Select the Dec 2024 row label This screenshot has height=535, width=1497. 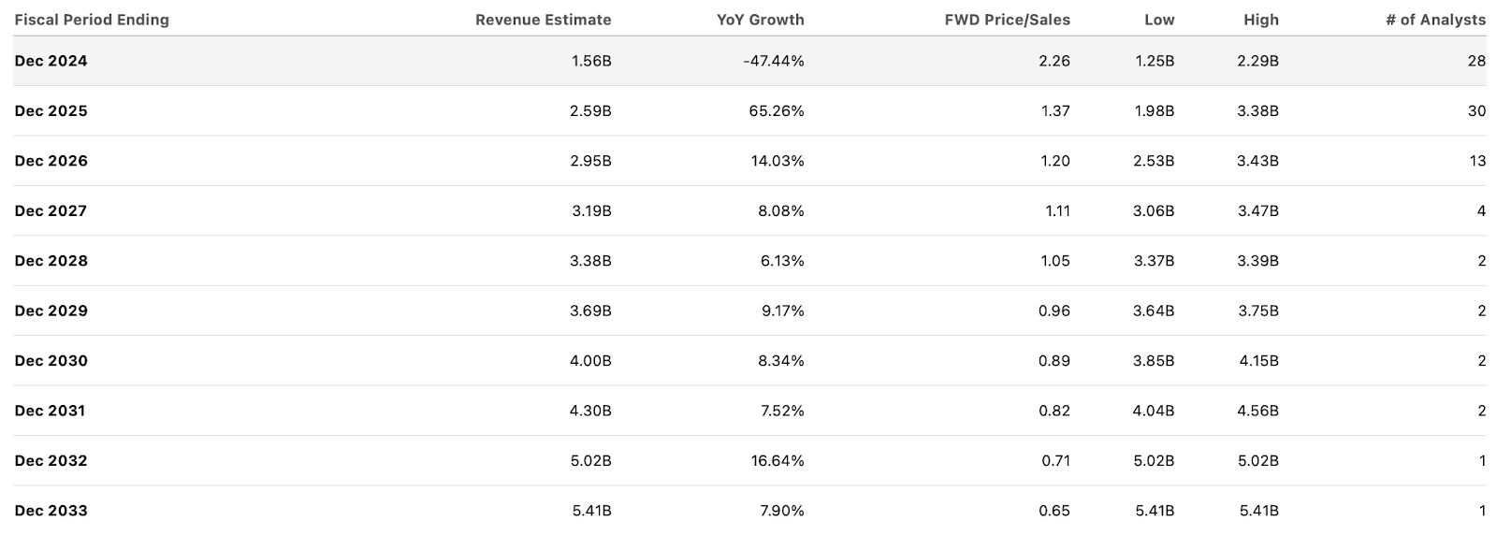tap(51, 61)
